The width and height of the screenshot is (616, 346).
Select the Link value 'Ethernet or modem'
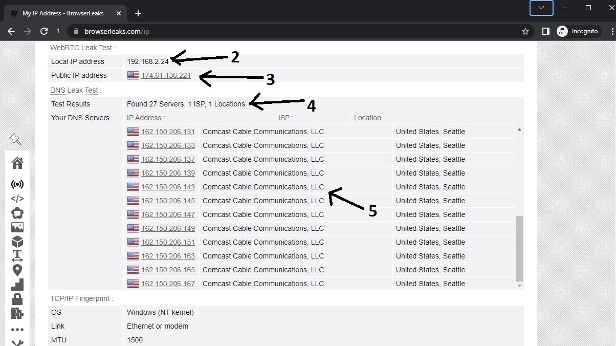[x=158, y=326]
